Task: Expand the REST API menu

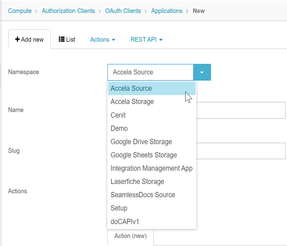Action: click(x=146, y=40)
